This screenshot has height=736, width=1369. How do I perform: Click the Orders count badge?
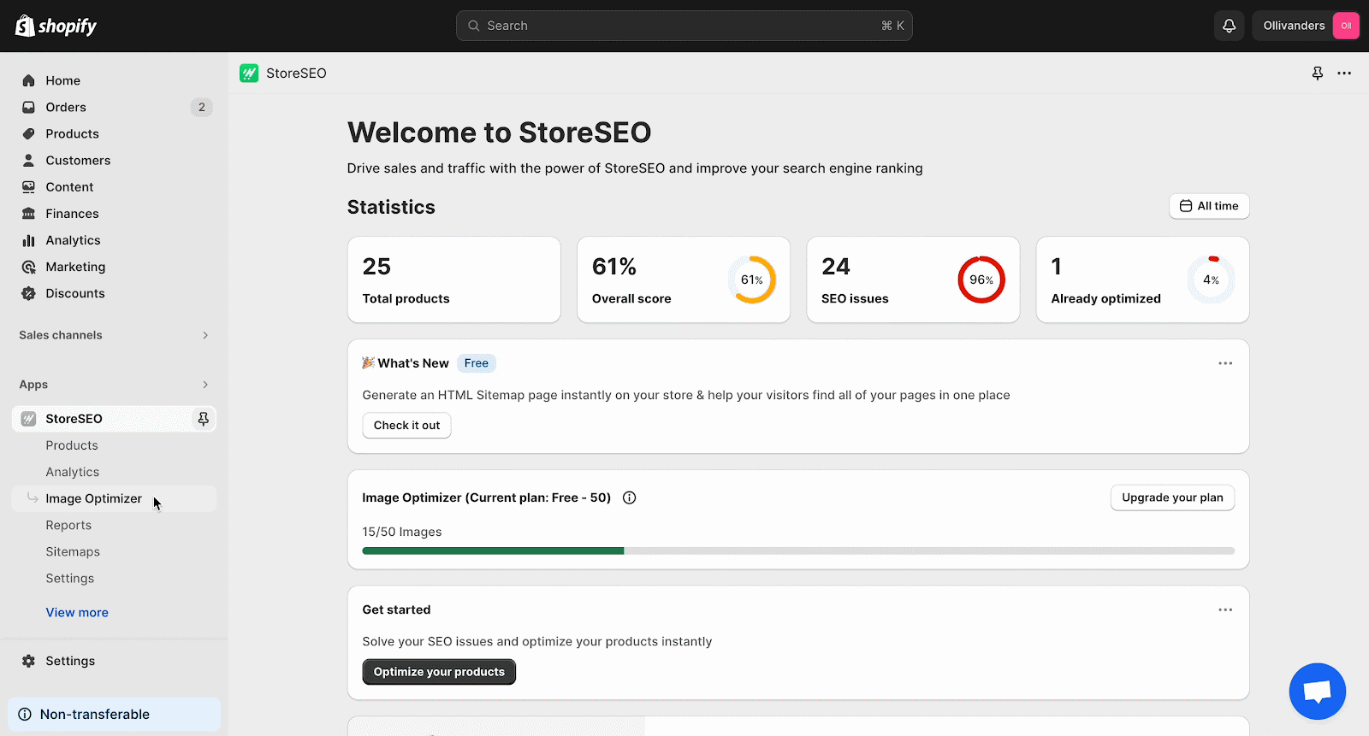pos(201,107)
